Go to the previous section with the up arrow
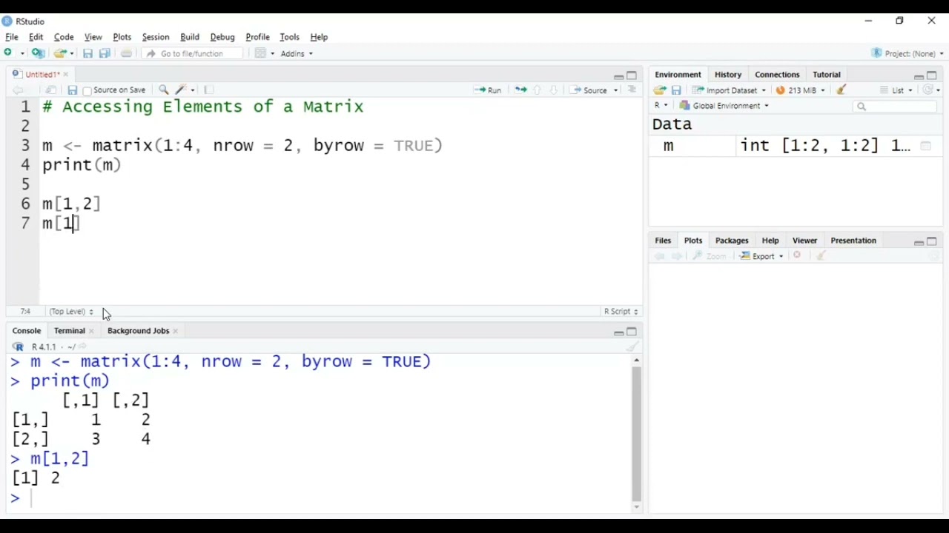This screenshot has width=949, height=533. pos(538,90)
